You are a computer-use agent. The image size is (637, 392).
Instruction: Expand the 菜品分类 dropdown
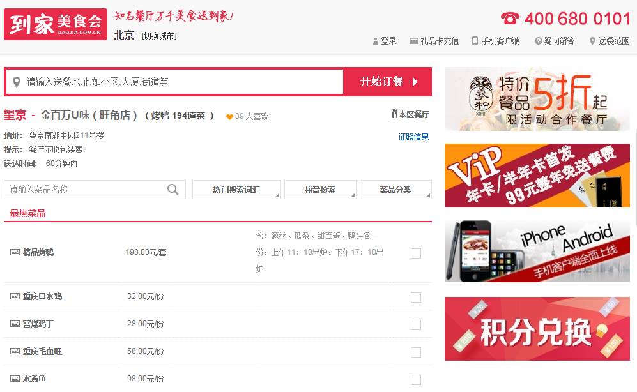tap(395, 189)
